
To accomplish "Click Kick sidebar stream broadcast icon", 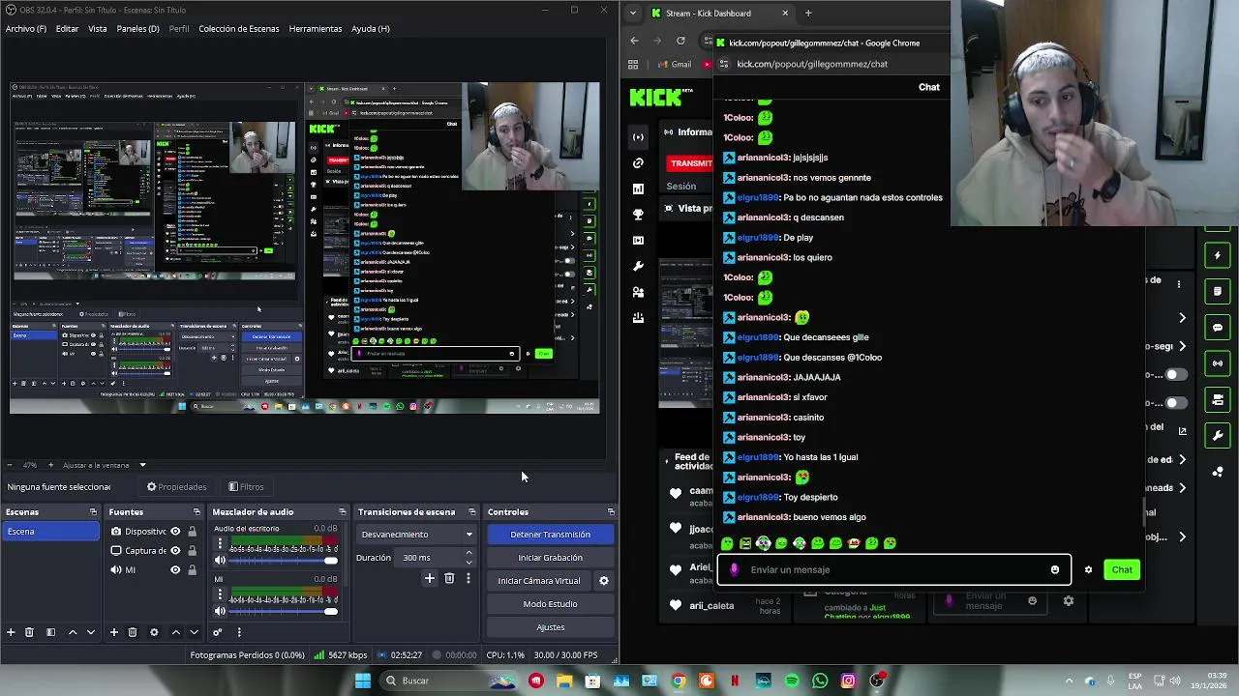I will coord(638,136).
